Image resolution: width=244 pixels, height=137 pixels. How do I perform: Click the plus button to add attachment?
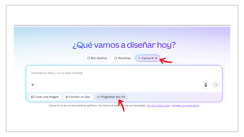pyautogui.click(x=33, y=85)
